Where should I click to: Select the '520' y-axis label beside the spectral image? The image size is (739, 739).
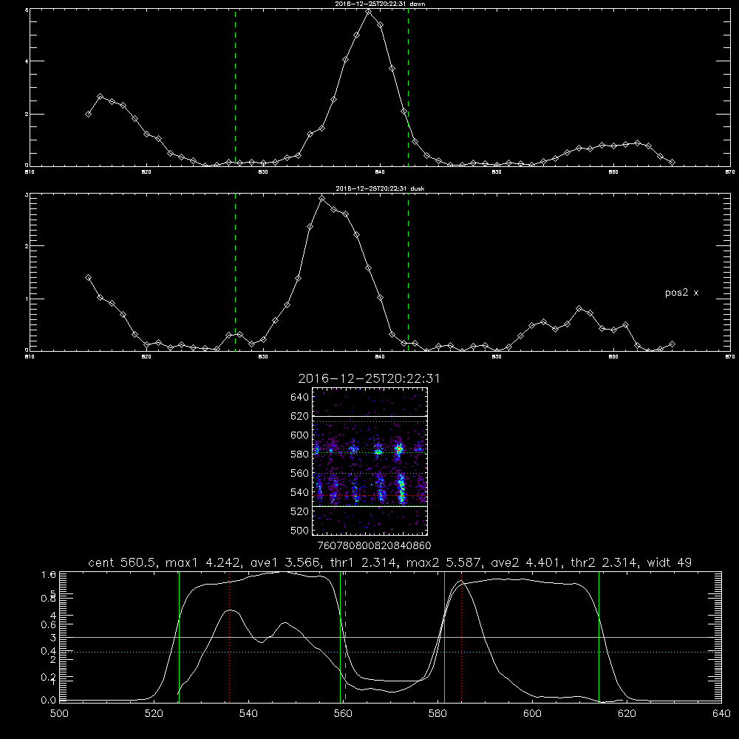[x=300, y=511]
